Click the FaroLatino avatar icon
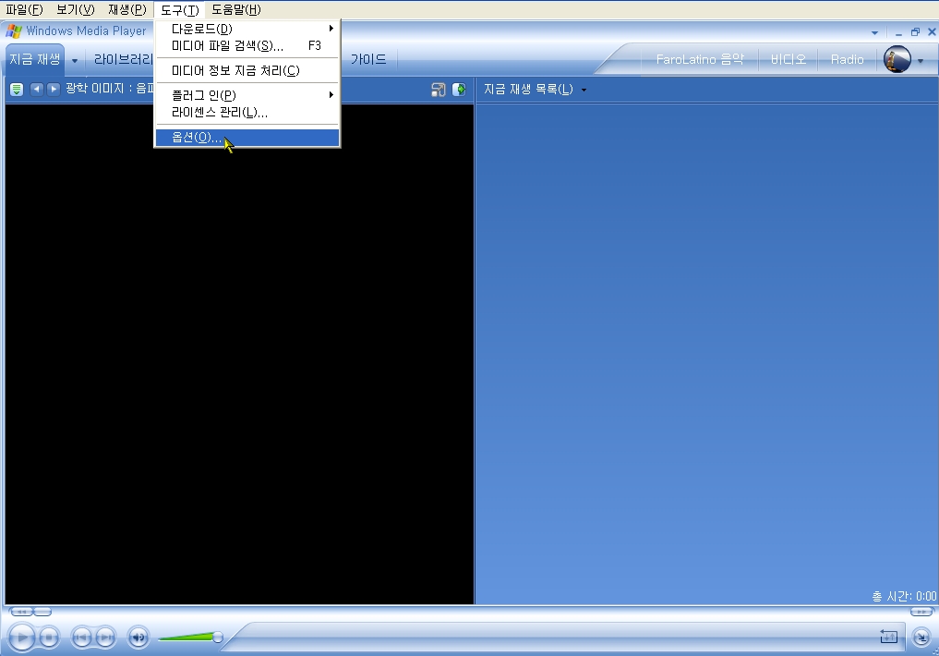 (897, 59)
